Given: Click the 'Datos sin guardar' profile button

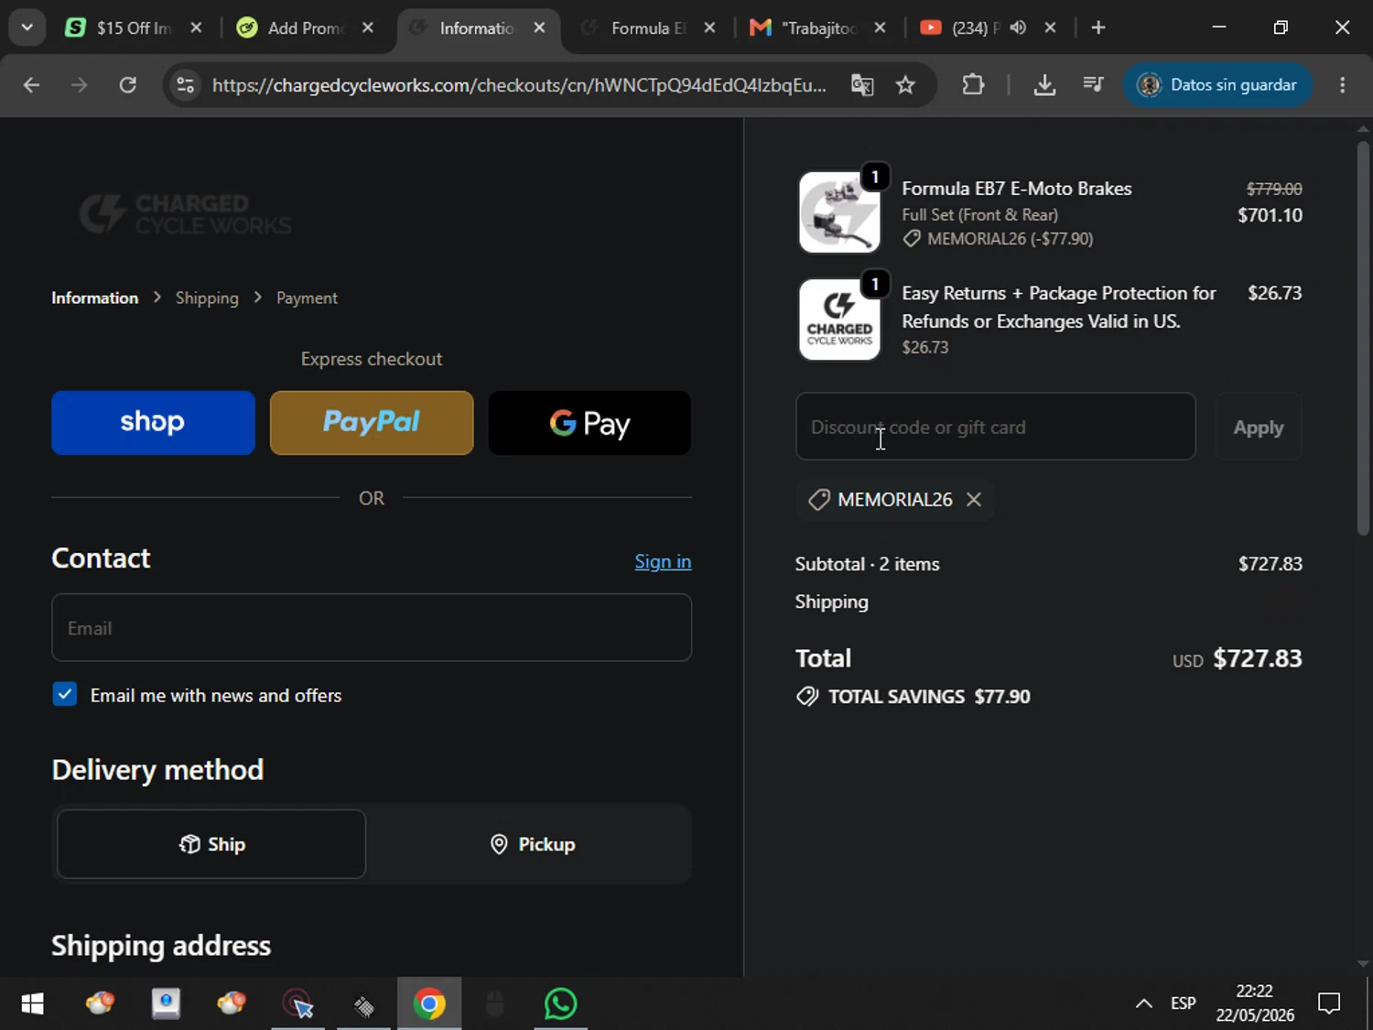Looking at the screenshot, I should coord(1217,85).
